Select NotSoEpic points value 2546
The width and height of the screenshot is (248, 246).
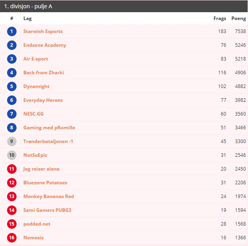click(241, 155)
